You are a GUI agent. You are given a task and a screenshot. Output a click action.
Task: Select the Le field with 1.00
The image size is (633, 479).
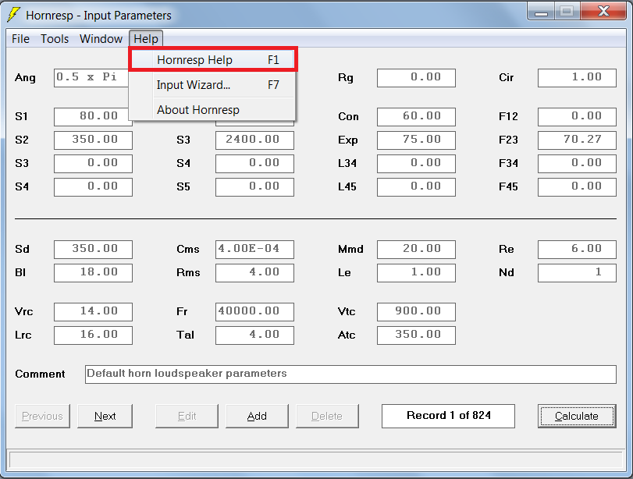pos(416,273)
